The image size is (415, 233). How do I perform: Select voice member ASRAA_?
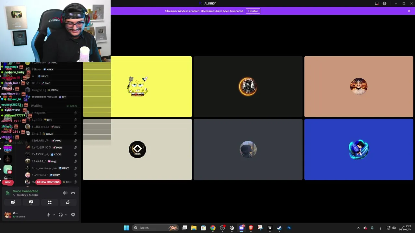tap(52, 161)
